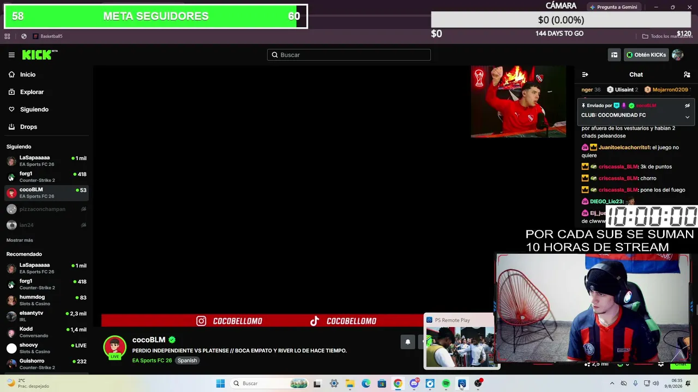The width and height of the screenshot is (698, 392).
Task: Click cocoBLM streamer avatar with LIVE badge
Action: click(115, 348)
